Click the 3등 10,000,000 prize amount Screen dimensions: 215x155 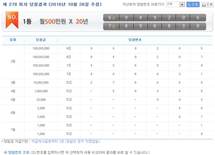pos(41,82)
